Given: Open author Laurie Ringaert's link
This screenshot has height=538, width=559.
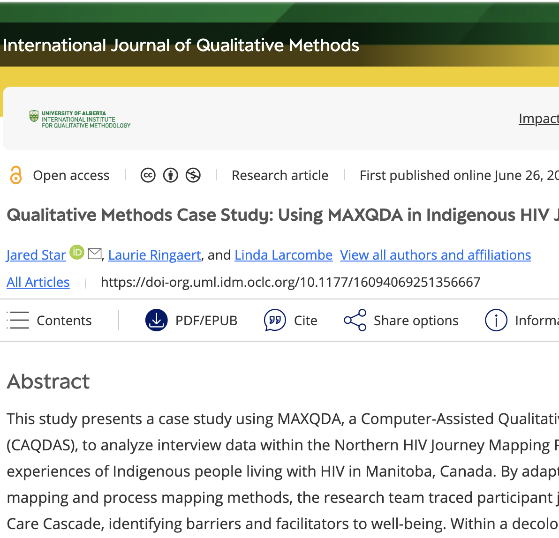Looking at the screenshot, I should point(155,255).
